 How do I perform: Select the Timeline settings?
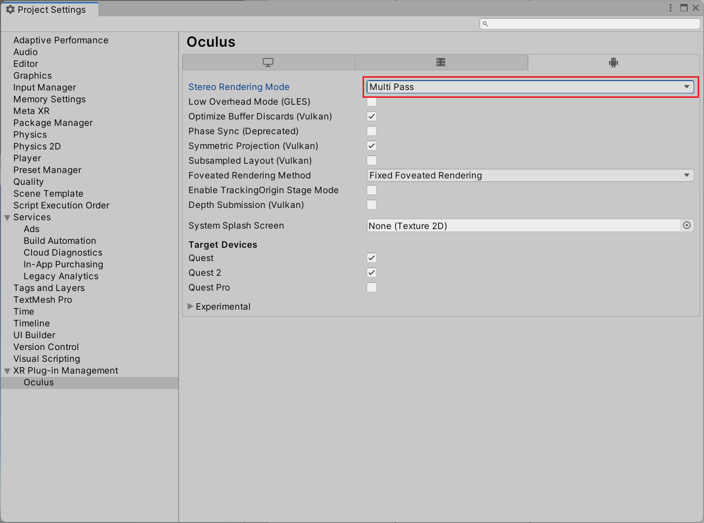click(31, 323)
